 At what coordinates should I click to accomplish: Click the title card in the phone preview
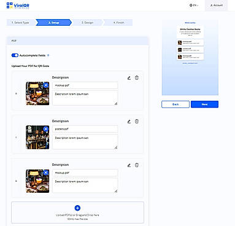pos(190,32)
